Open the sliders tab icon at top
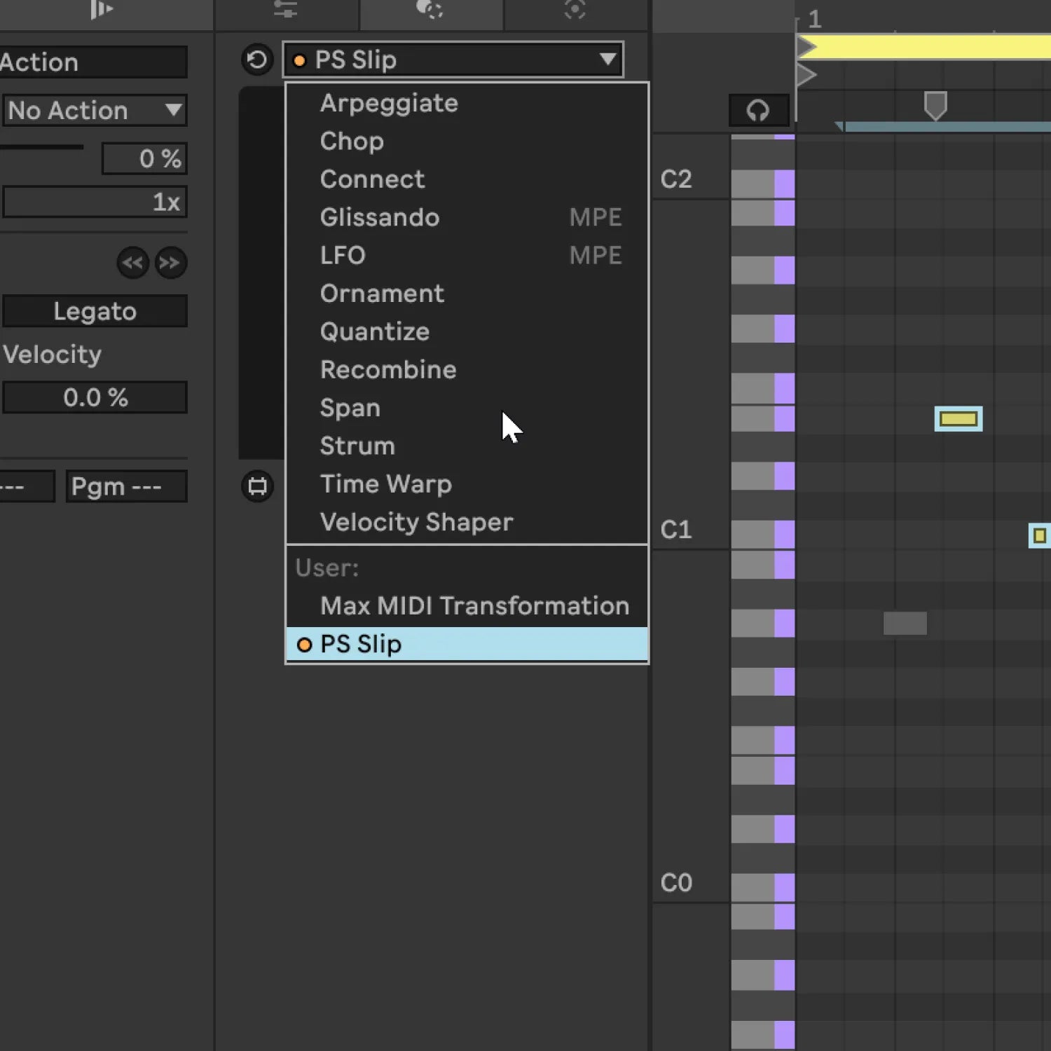The width and height of the screenshot is (1051, 1051). (x=286, y=10)
